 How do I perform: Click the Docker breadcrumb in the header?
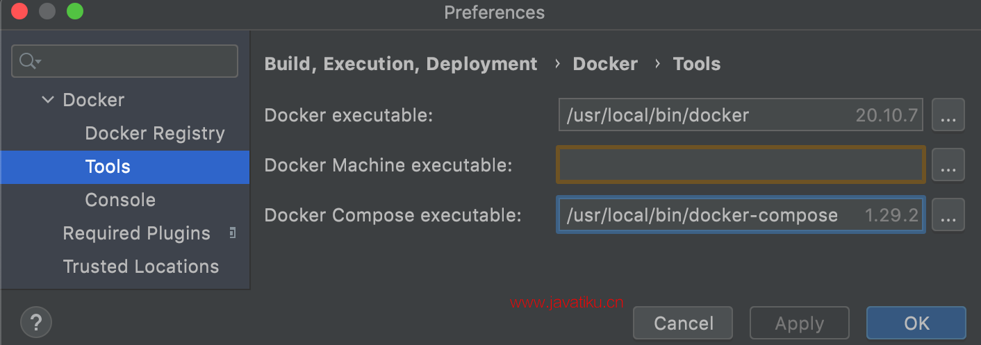click(x=605, y=64)
